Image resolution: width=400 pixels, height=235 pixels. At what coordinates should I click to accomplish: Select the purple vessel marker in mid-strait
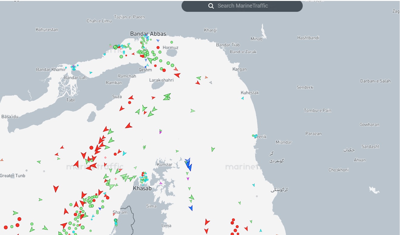click(160, 132)
